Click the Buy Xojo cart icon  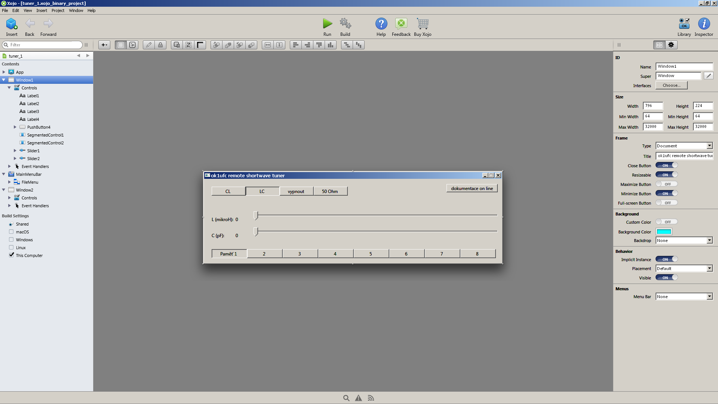(423, 24)
